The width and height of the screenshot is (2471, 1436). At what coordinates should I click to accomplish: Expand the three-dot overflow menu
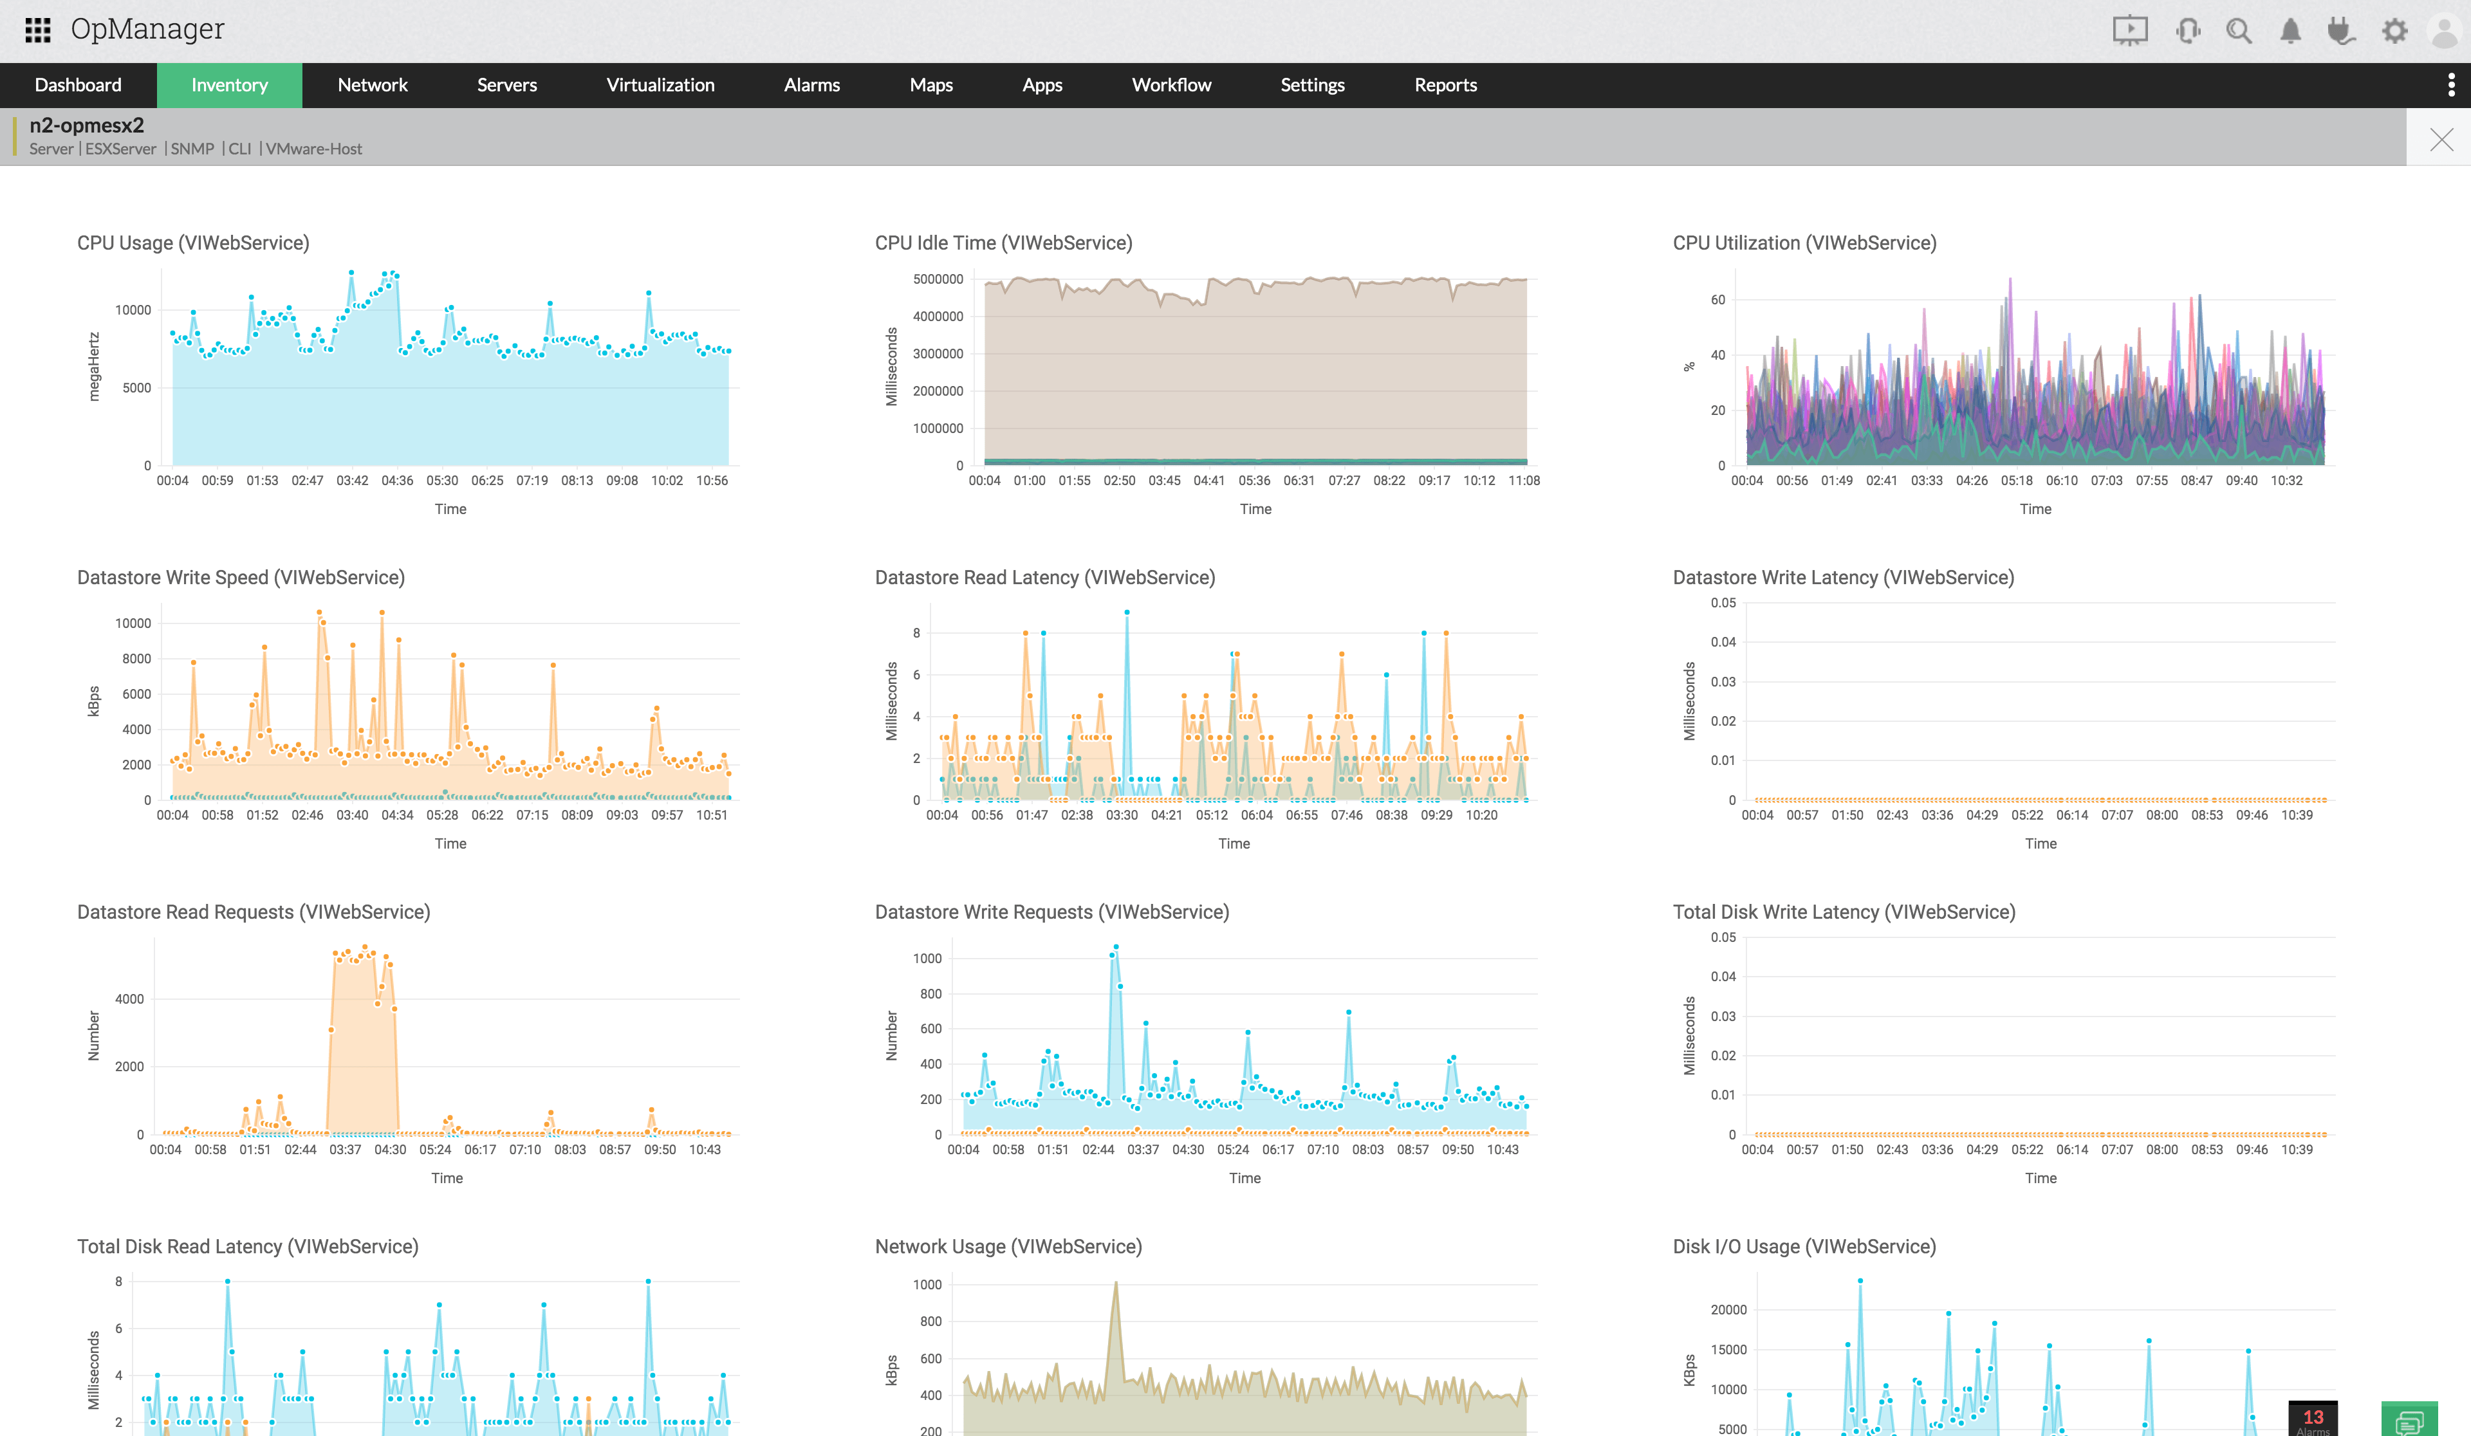point(2452,86)
